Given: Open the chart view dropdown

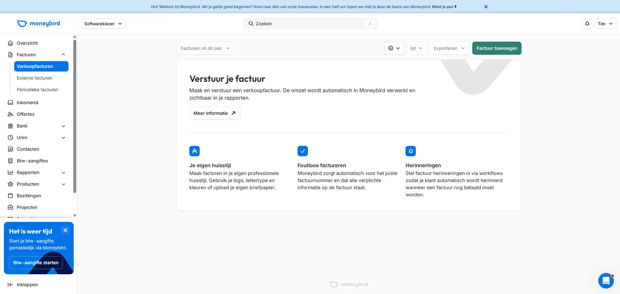Looking at the screenshot, I should point(417,48).
